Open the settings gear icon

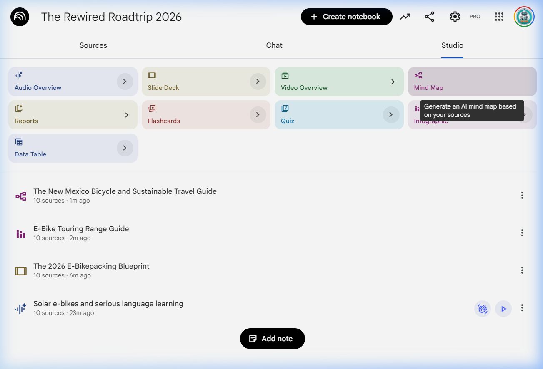point(455,17)
